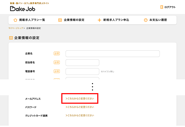Click the building icon beside page heading
Image resolution: width=185 pixels, height=127 pixels.
tap(11, 38)
